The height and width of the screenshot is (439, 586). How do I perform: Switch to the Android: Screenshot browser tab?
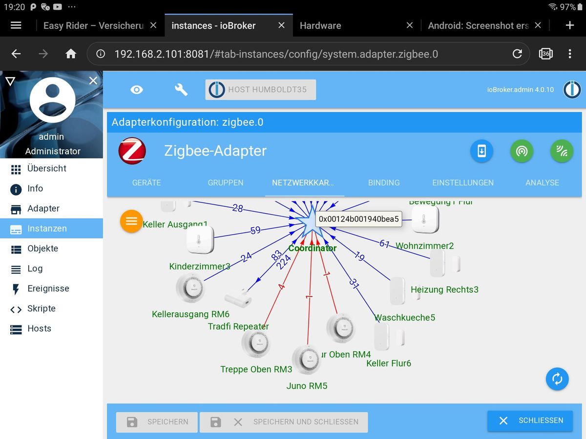pos(479,25)
